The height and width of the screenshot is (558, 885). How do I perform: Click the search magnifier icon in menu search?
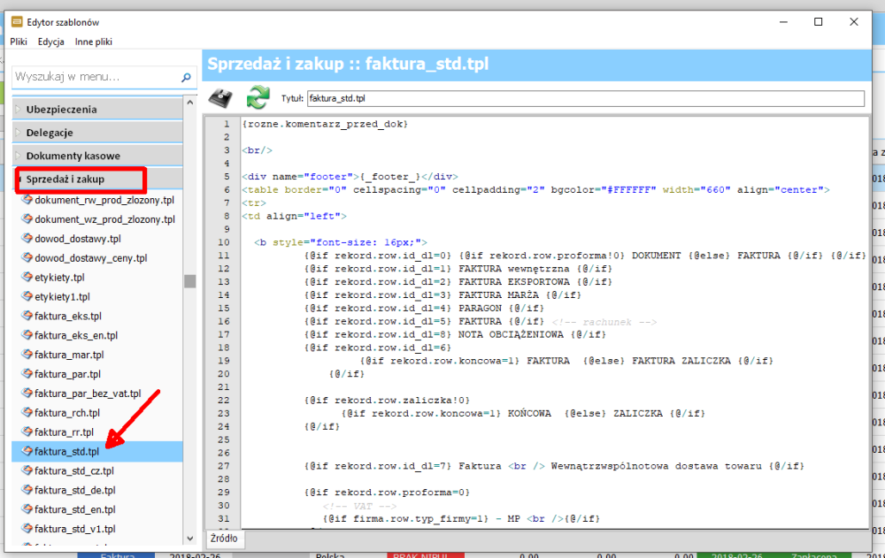tap(186, 77)
